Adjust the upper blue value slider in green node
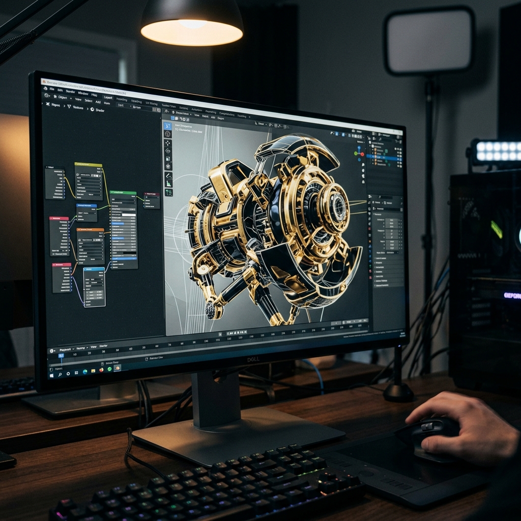Viewport: 521px width, 521px height. 123,224
